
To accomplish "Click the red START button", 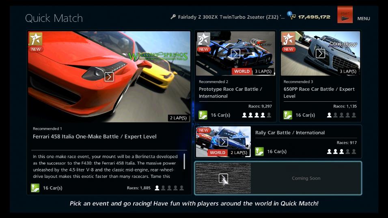I will click(345, 15).
